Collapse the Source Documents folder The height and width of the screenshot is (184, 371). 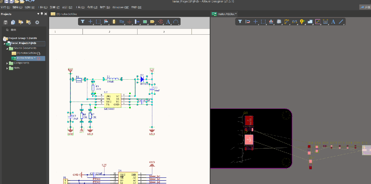tap(7, 48)
